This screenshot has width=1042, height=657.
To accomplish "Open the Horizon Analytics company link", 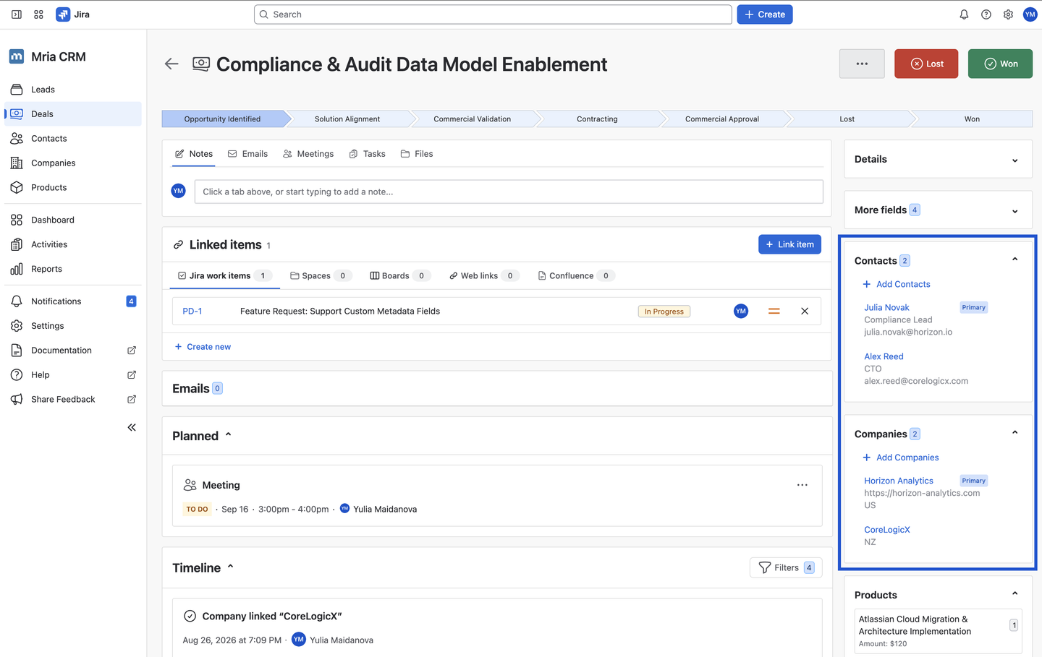I will point(899,481).
